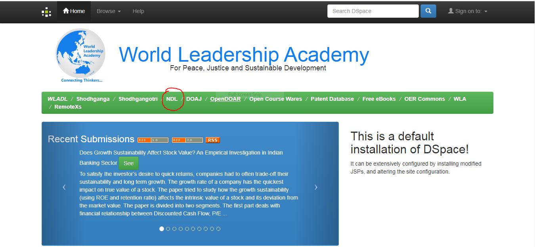This screenshot has width=535, height=247.
Task: Select the ninth carousel indicator dot
Action: pos(212,229)
